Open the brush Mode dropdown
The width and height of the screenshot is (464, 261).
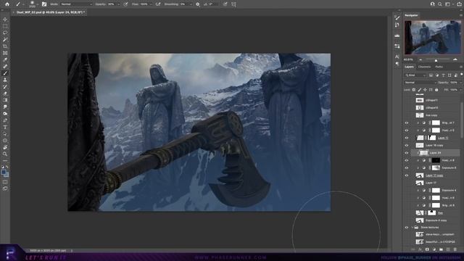pos(76,4)
